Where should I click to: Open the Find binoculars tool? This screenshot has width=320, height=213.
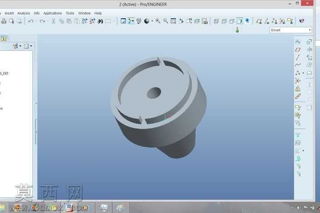coord(100,21)
